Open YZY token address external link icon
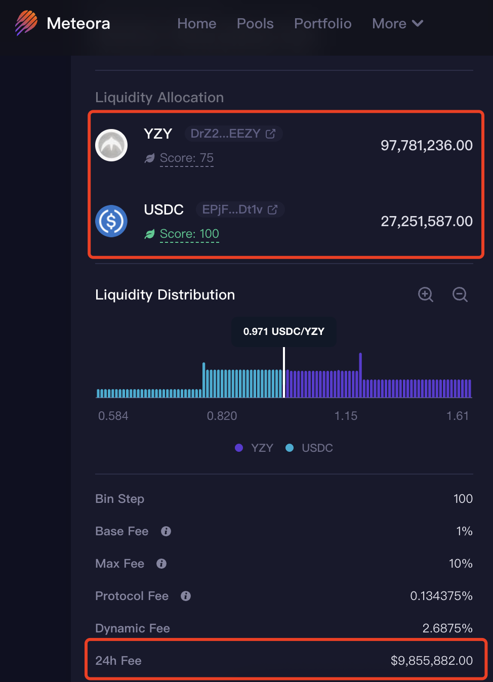 pos(271,134)
